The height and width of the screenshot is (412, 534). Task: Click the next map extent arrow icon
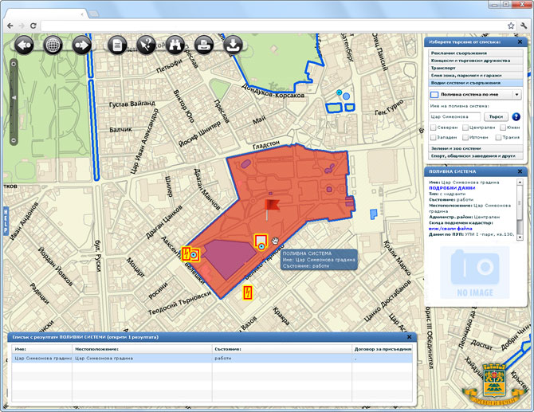tap(82, 45)
